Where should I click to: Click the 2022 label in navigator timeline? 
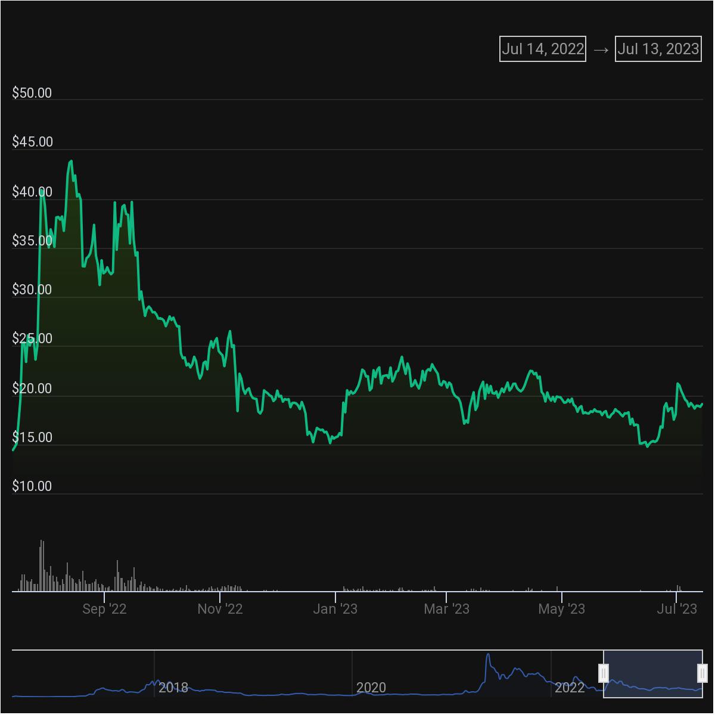(x=570, y=688)
